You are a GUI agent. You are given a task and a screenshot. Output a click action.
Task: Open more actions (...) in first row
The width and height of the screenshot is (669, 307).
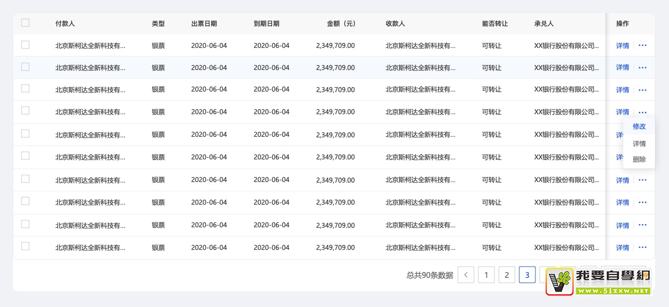(x=642, y=46)
